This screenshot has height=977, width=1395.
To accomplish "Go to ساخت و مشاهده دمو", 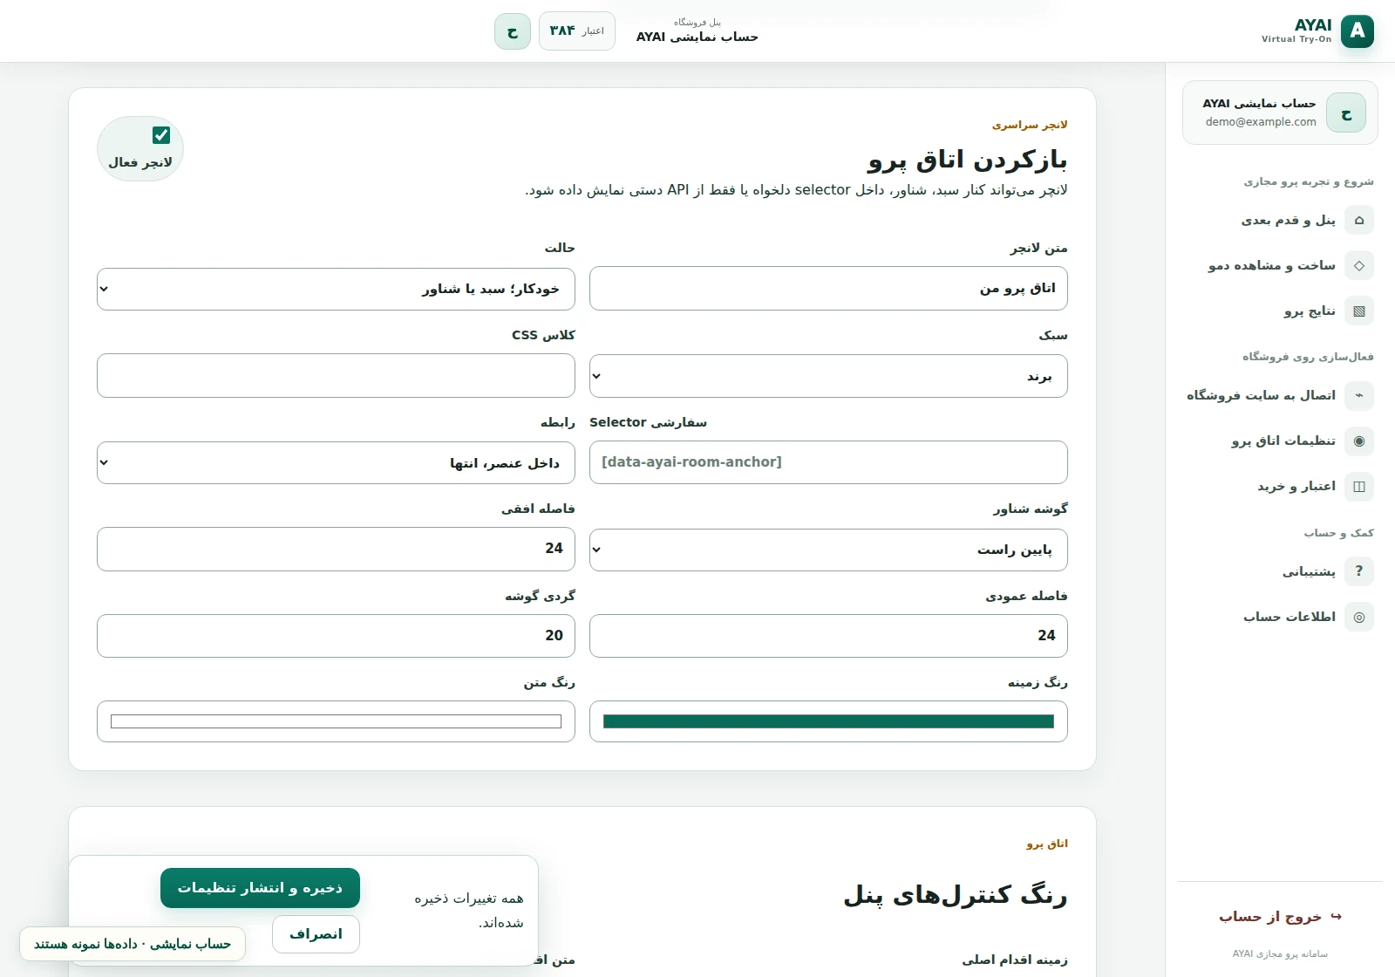I will pyautogui.click(x=1280, y=265).
